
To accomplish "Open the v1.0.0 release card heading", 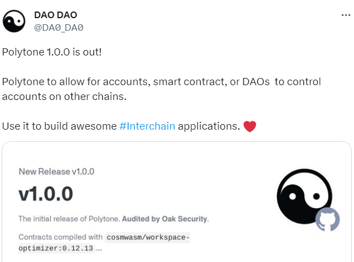I will pyautogui.click(x=46, y=194).
